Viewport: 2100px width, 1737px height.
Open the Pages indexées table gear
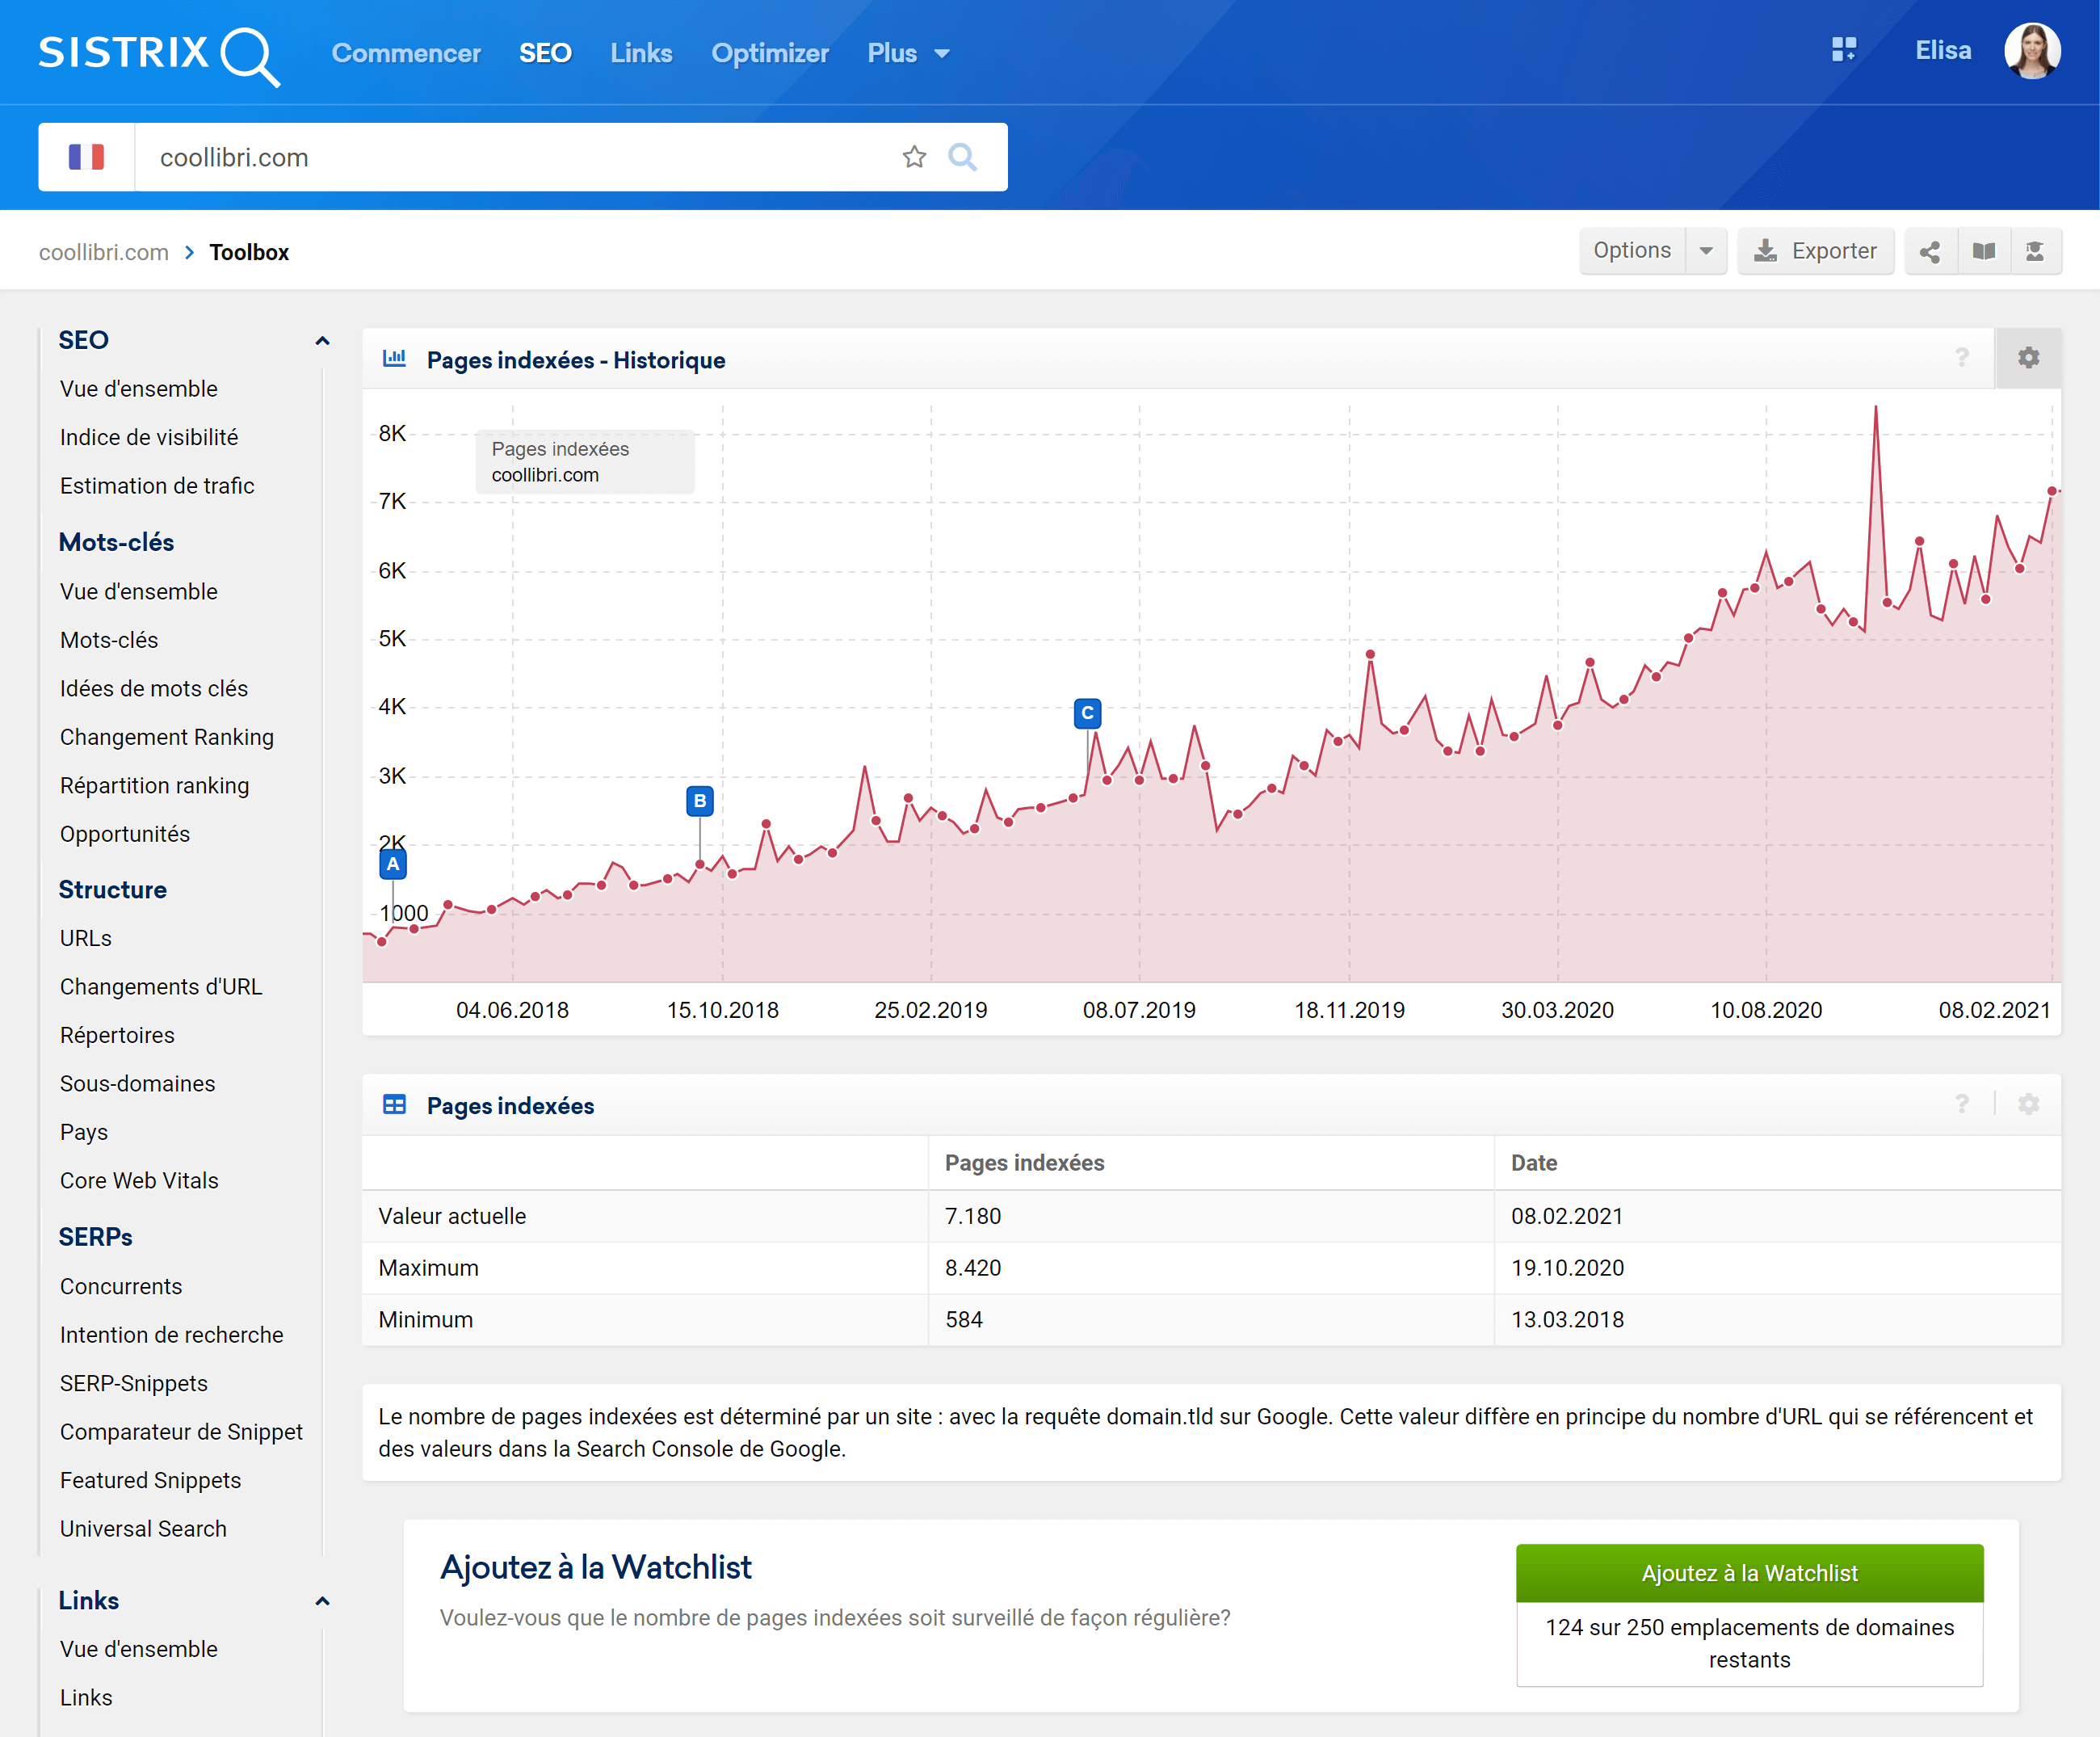tap(2028, 1104)
